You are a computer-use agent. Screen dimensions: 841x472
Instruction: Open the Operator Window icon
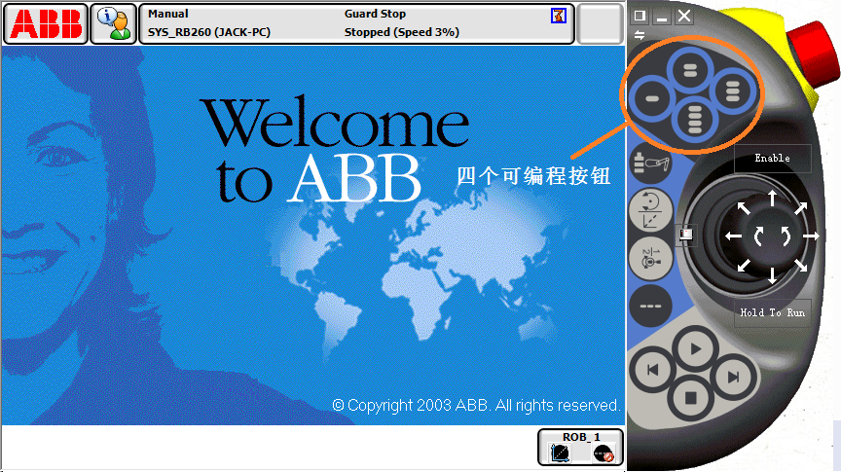[x=113, y=23]
